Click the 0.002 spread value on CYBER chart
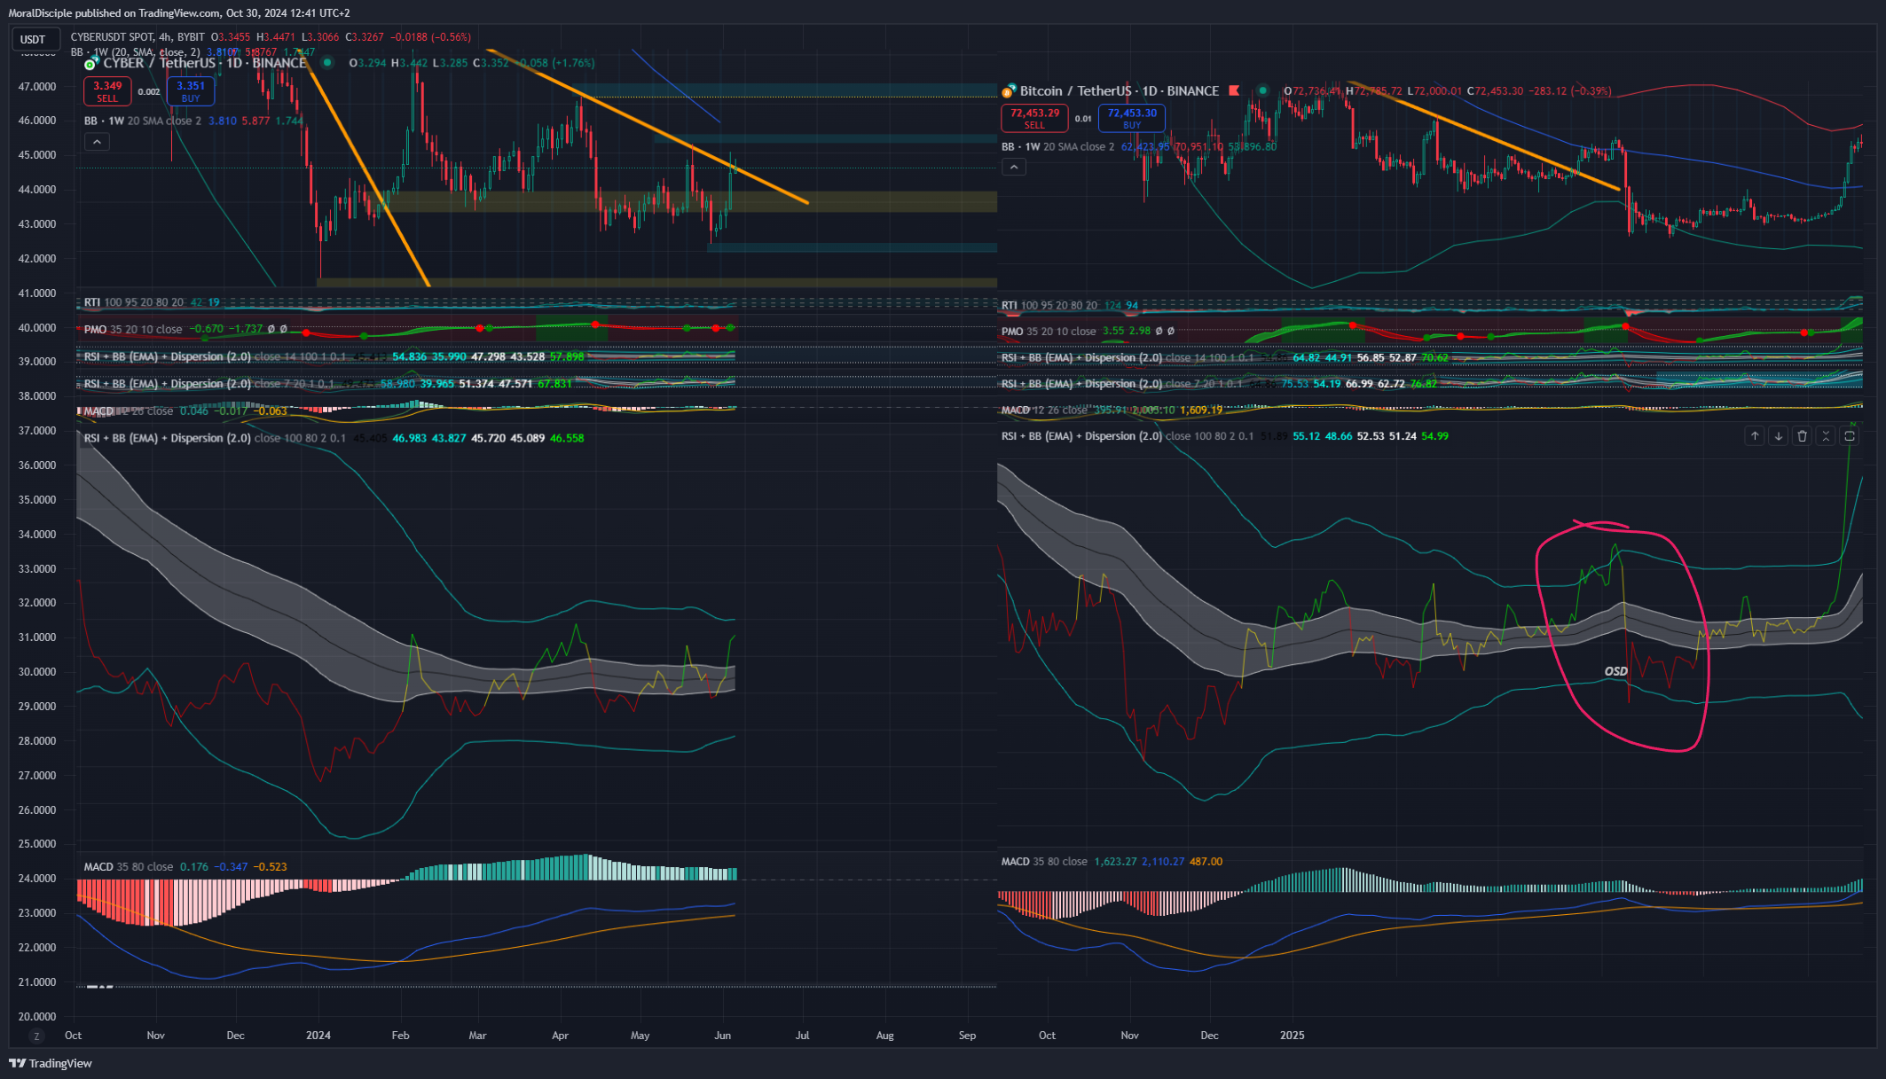The height and width of the screenshot is (1079, 1886). [x=149, y=92]
